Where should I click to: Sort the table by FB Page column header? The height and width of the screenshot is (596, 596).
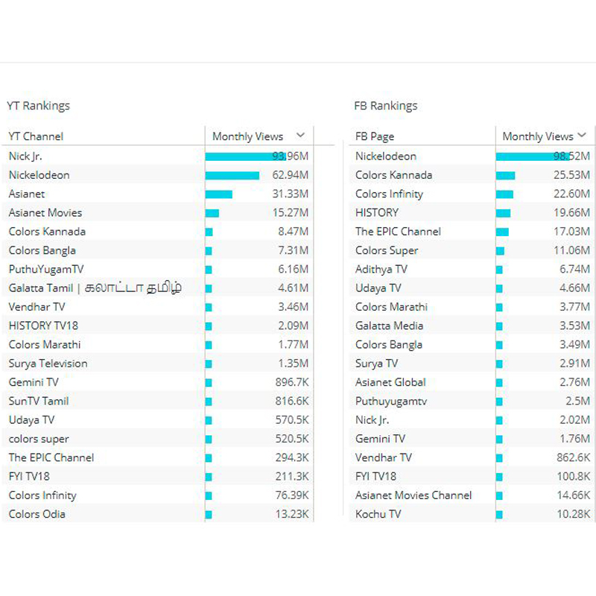[x=370, y=137]
